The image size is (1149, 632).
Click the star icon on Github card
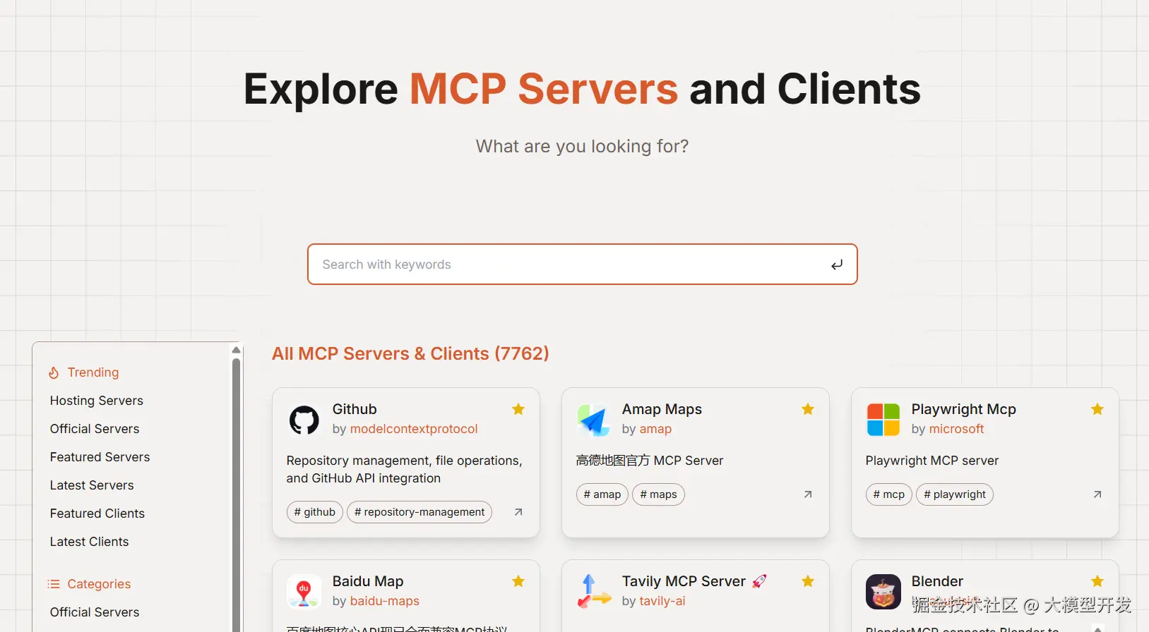518,409
